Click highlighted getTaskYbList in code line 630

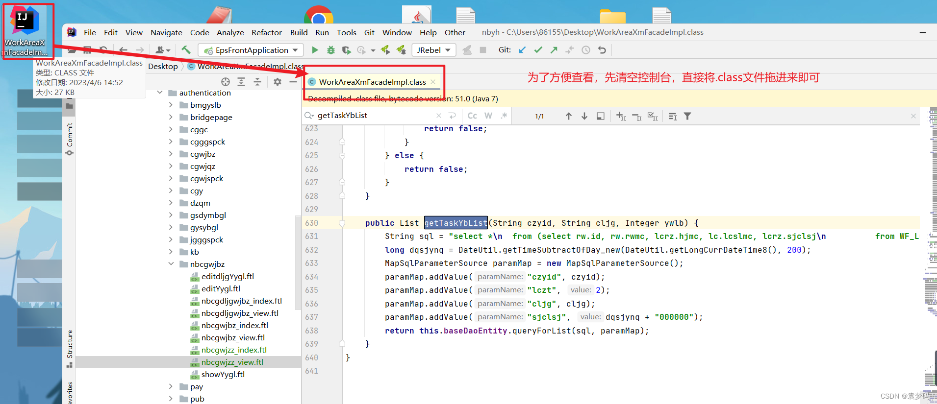pos(456,223)
